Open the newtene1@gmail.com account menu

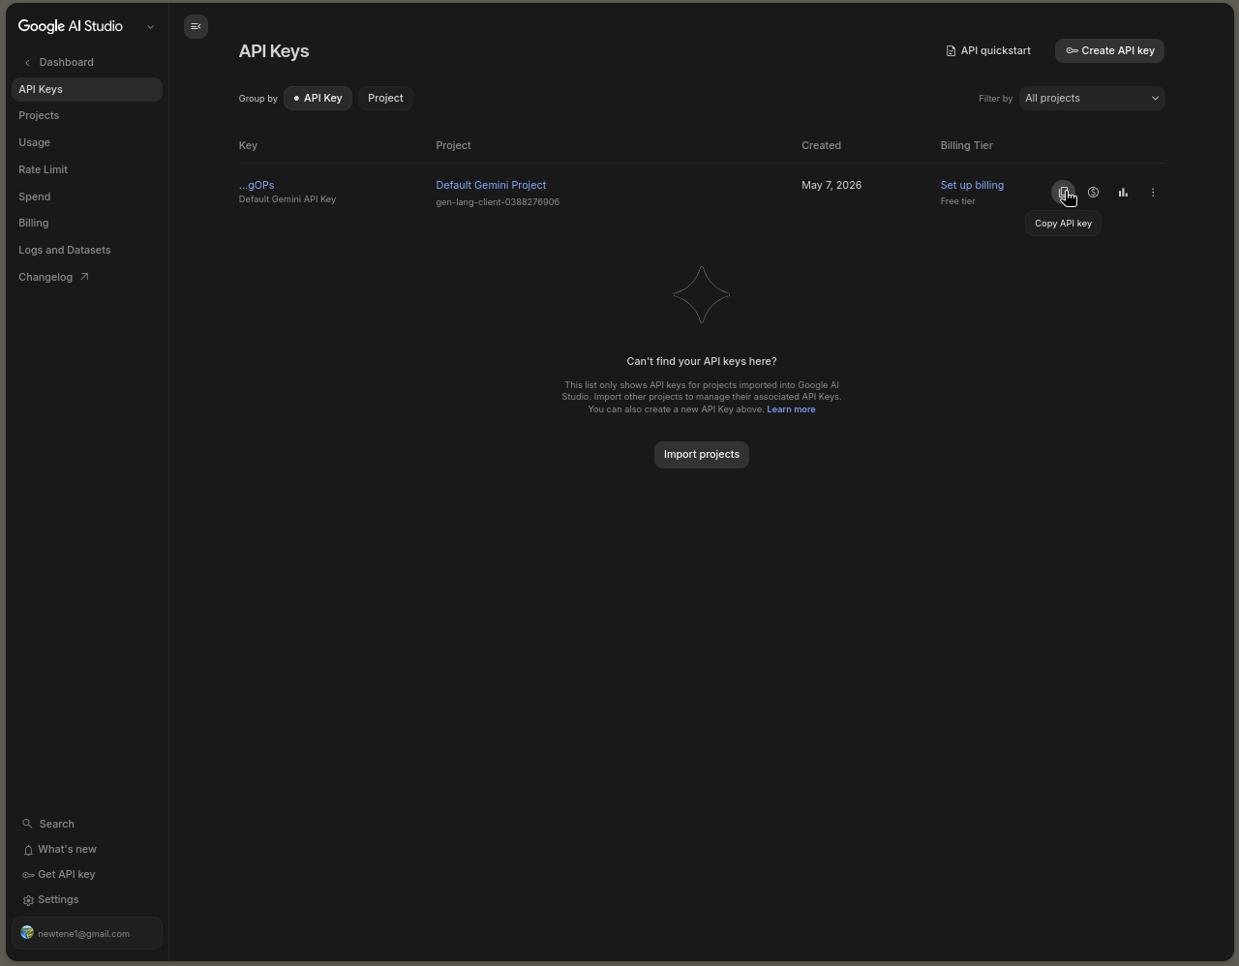87,933
